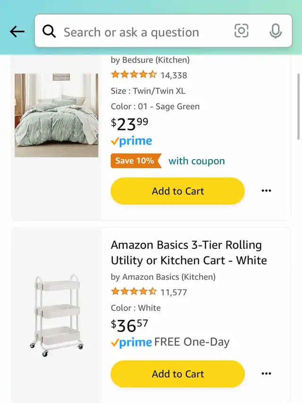Tap the microphone voice search icon
302x403 pixels.
point(276,31)
